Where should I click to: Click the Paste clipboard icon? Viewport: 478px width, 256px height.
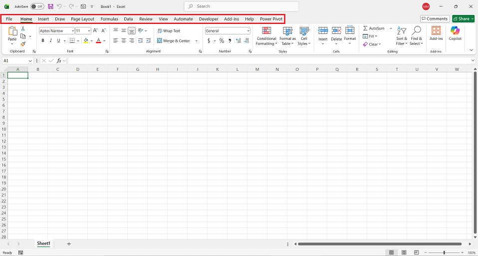12,31
